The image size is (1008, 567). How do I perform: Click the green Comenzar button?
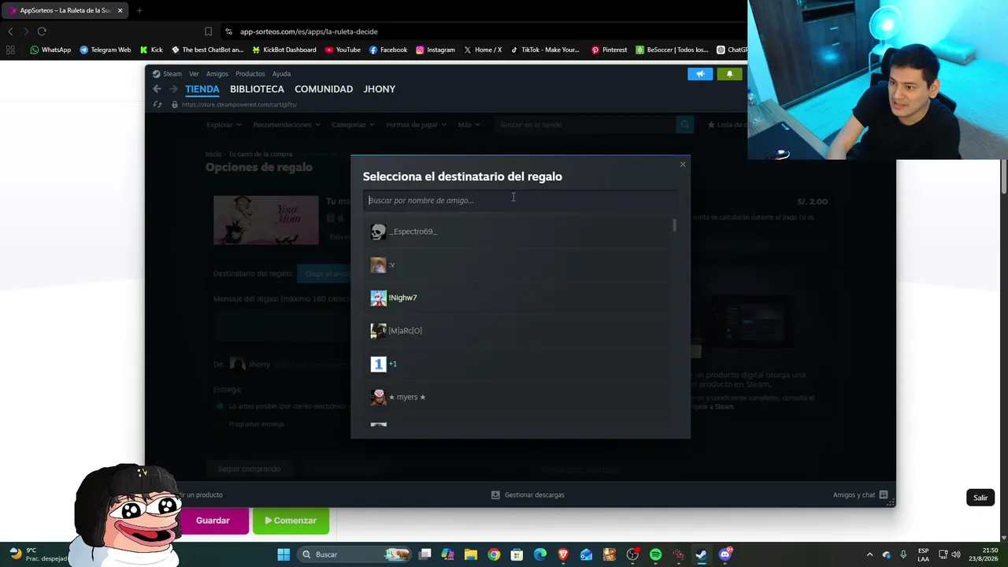(x=291, y=521)
